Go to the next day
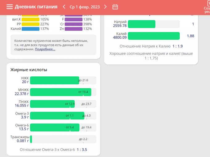210x157 pixels. (x=105, y=7)
